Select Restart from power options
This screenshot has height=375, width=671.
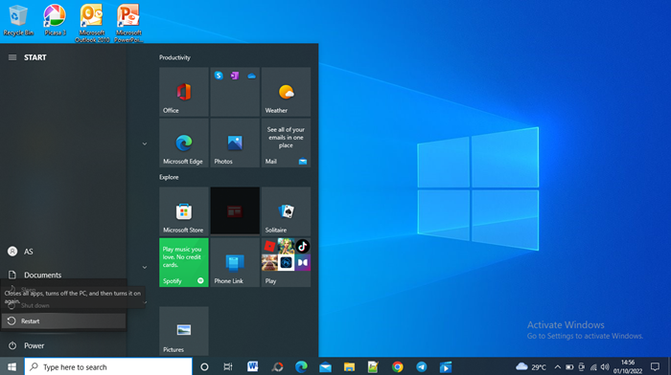click(63, 321)
